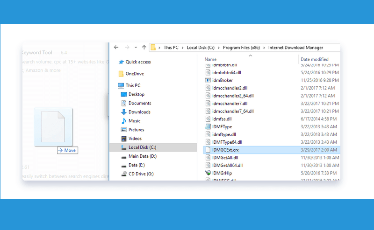Open Downloads folder in sidebar
Viewport: 374px width, 230px height.
(x=139, y=112)
